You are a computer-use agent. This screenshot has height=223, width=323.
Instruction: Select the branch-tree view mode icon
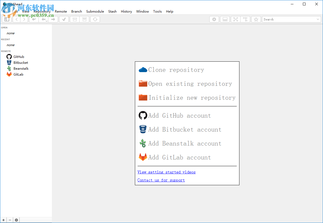click(245, 19)
